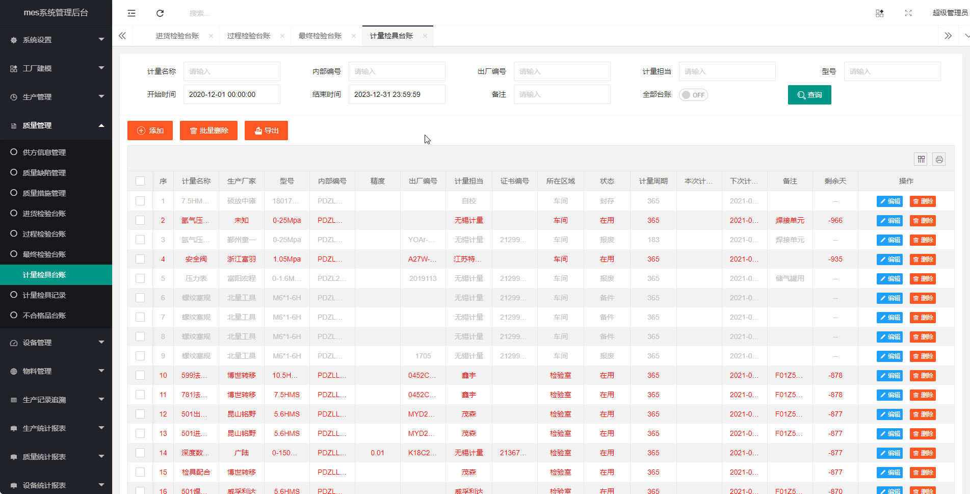This screenshot has height=494, width=970.
Task: Open the column filter grid icon above table
Action: click(x=921, y=160)
